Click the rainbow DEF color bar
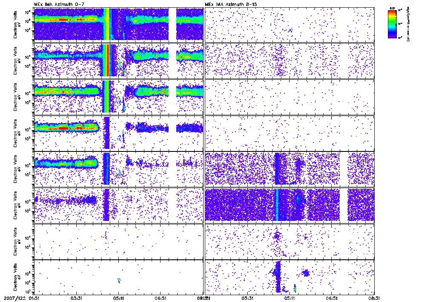This screenshot has height=302, width=436. (x=392, y=24)
